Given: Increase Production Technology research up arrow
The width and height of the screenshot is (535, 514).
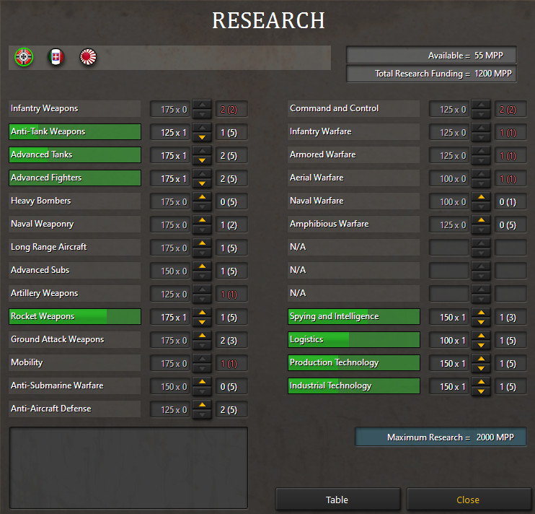Looking at the screenshot, I should pyautogui.click(x=481, y=359).
